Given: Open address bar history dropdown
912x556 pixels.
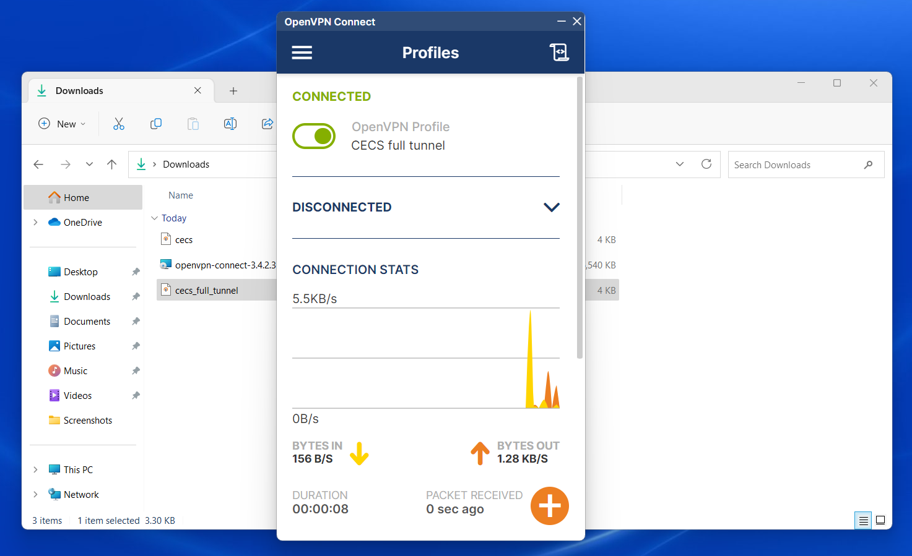Looking at the screenshot, I should [680, 165].
